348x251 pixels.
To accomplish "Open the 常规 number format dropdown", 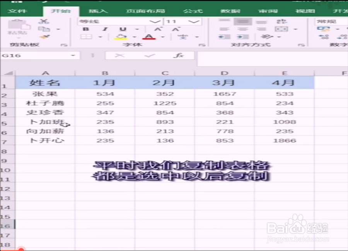I will pyautogui.click(x=331, y=22).
